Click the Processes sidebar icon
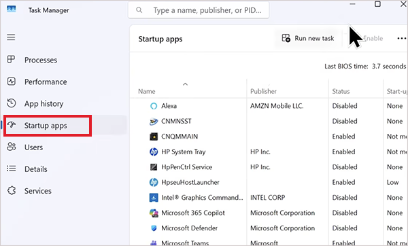408x246 pixels. point(11,59)
